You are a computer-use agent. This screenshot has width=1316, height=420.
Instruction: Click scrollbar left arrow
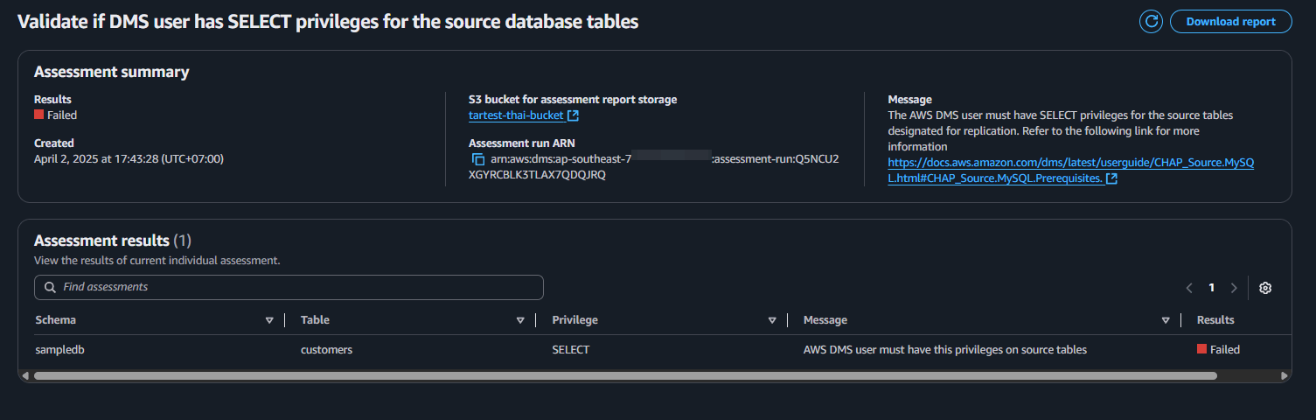coord(25,375)
